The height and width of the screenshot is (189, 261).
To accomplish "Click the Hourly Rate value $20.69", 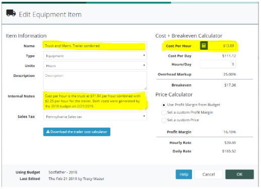I will coord(230,143).
